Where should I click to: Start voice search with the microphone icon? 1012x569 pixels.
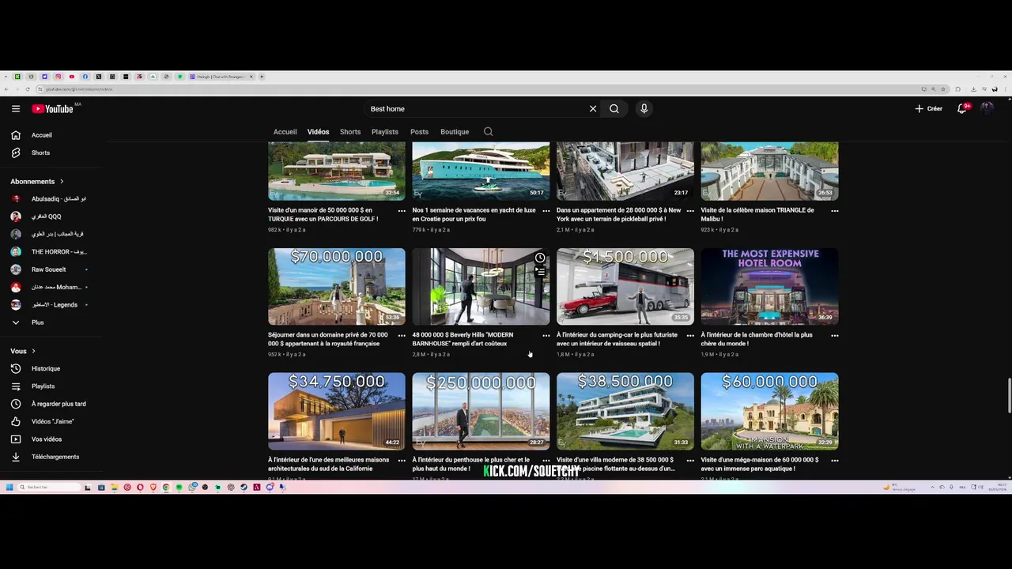point(644,109)
